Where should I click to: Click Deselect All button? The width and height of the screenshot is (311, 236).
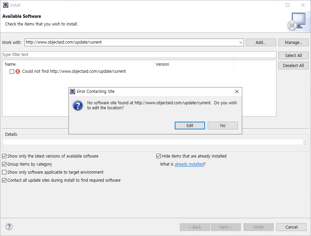pyautogui.click(x=293, y=66)
